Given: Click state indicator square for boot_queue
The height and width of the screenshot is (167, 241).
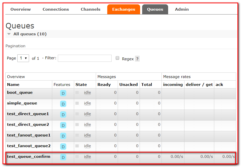Looking at the screenshot, I should click(x=77, y=93).
